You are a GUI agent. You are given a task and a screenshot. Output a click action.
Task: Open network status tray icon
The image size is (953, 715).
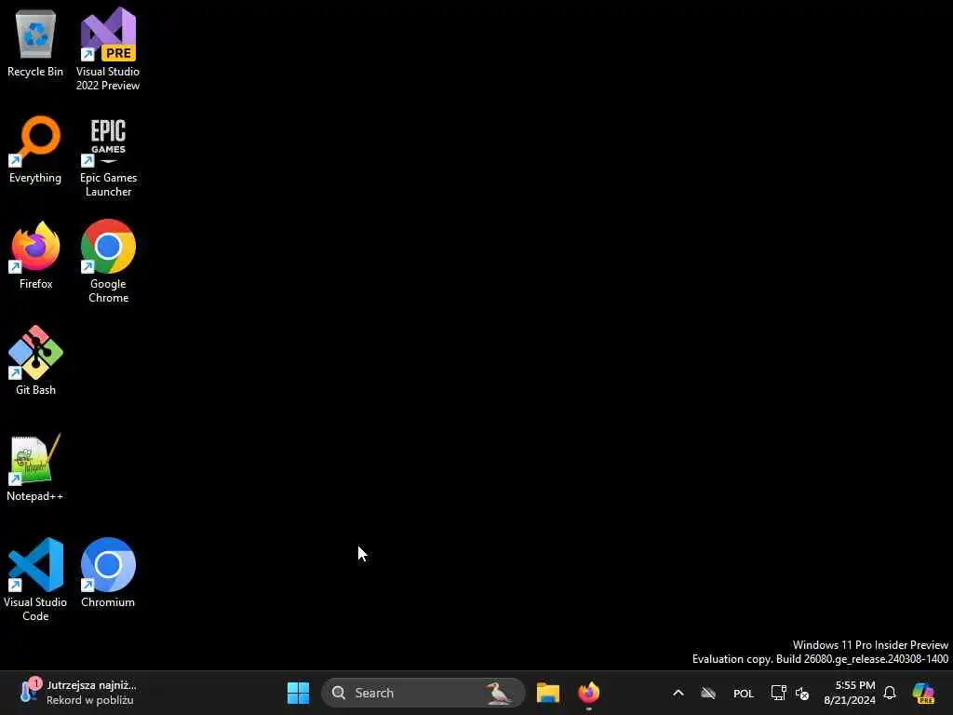click(x=779, y=693)
